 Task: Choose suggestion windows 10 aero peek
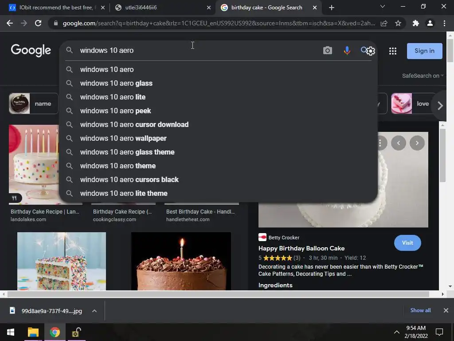point(218,111)
